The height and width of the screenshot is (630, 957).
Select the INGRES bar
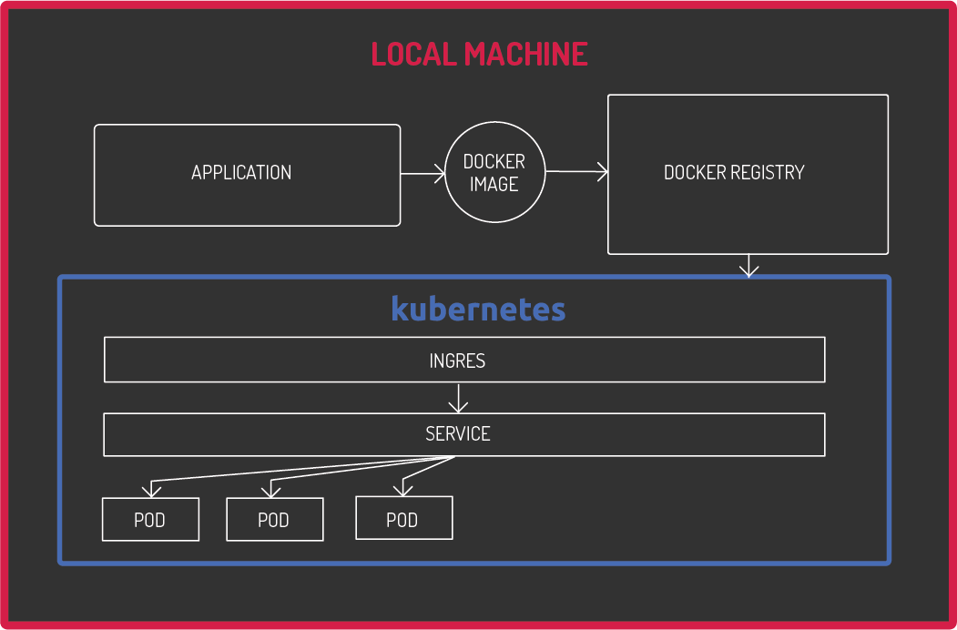(x=464, y=360)
